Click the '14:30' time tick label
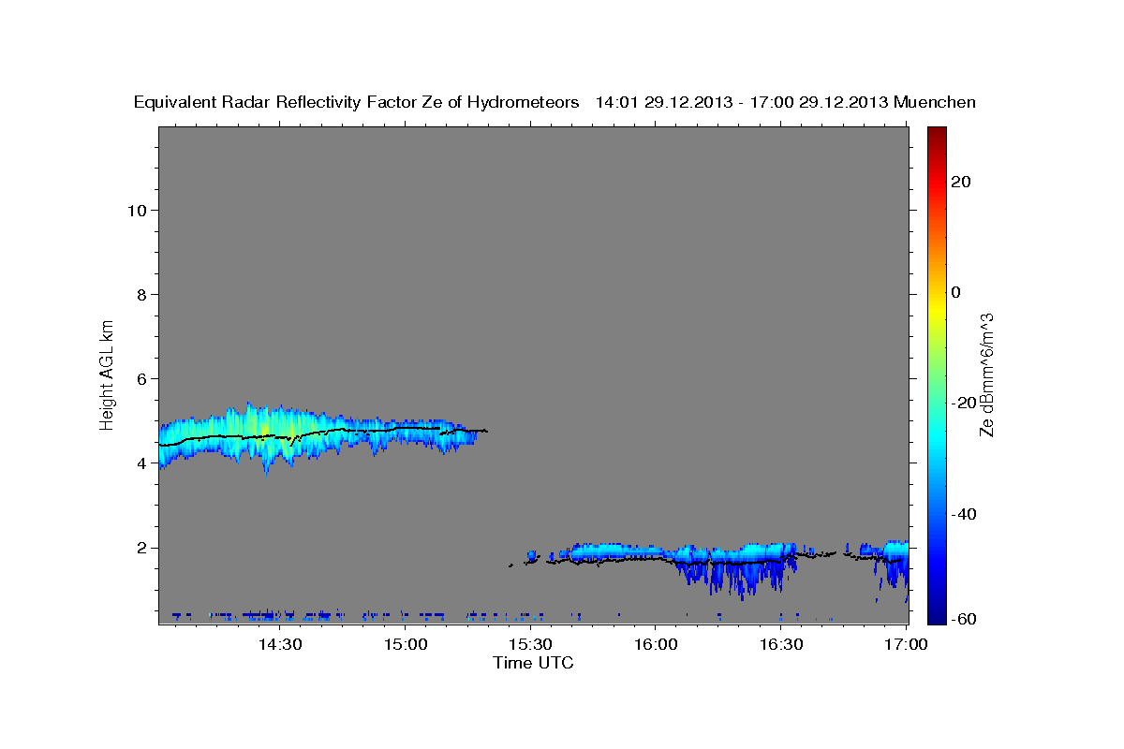 (279, 645)
